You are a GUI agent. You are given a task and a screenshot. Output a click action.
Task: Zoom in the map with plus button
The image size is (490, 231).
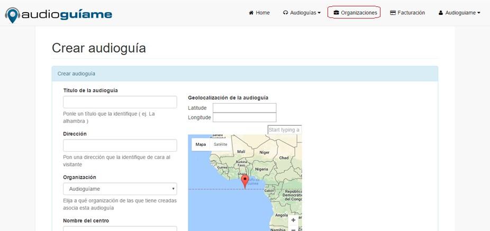tap(293, 220)
